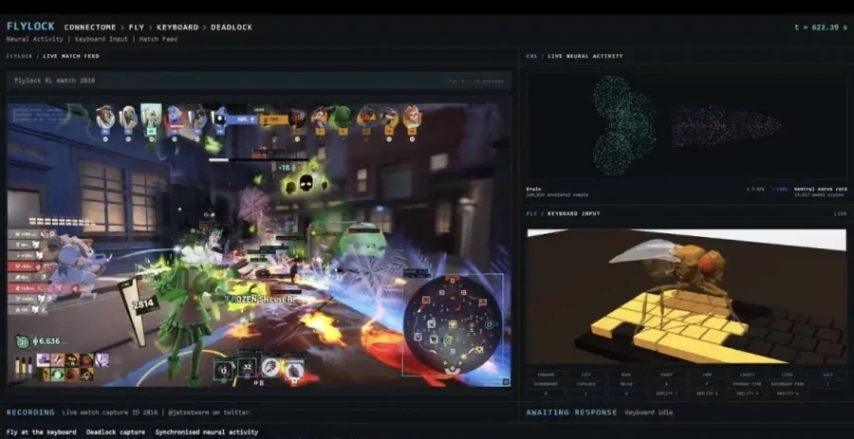Open the CONNECTOME breadcrumb

[89, 27]
